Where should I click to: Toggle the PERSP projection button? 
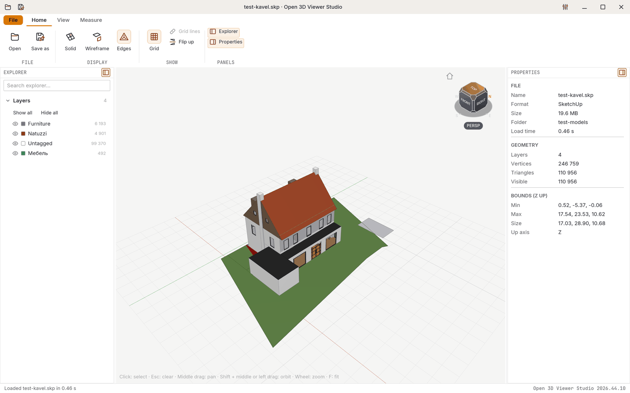coord(473,126)
